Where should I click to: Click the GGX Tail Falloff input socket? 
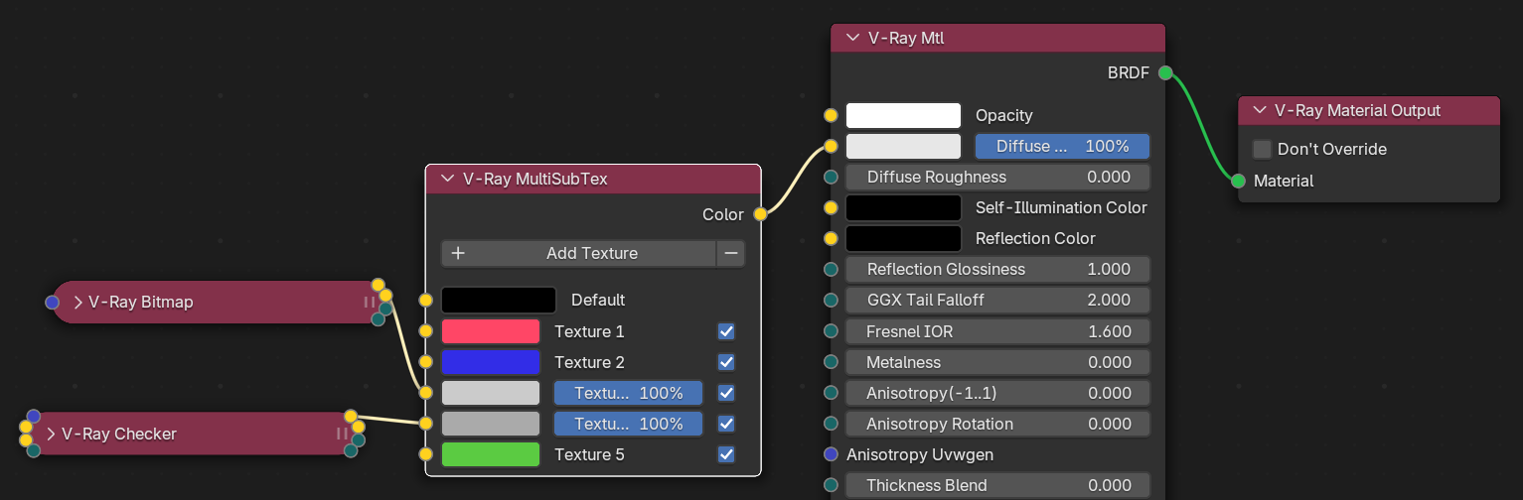coord(831,300)
